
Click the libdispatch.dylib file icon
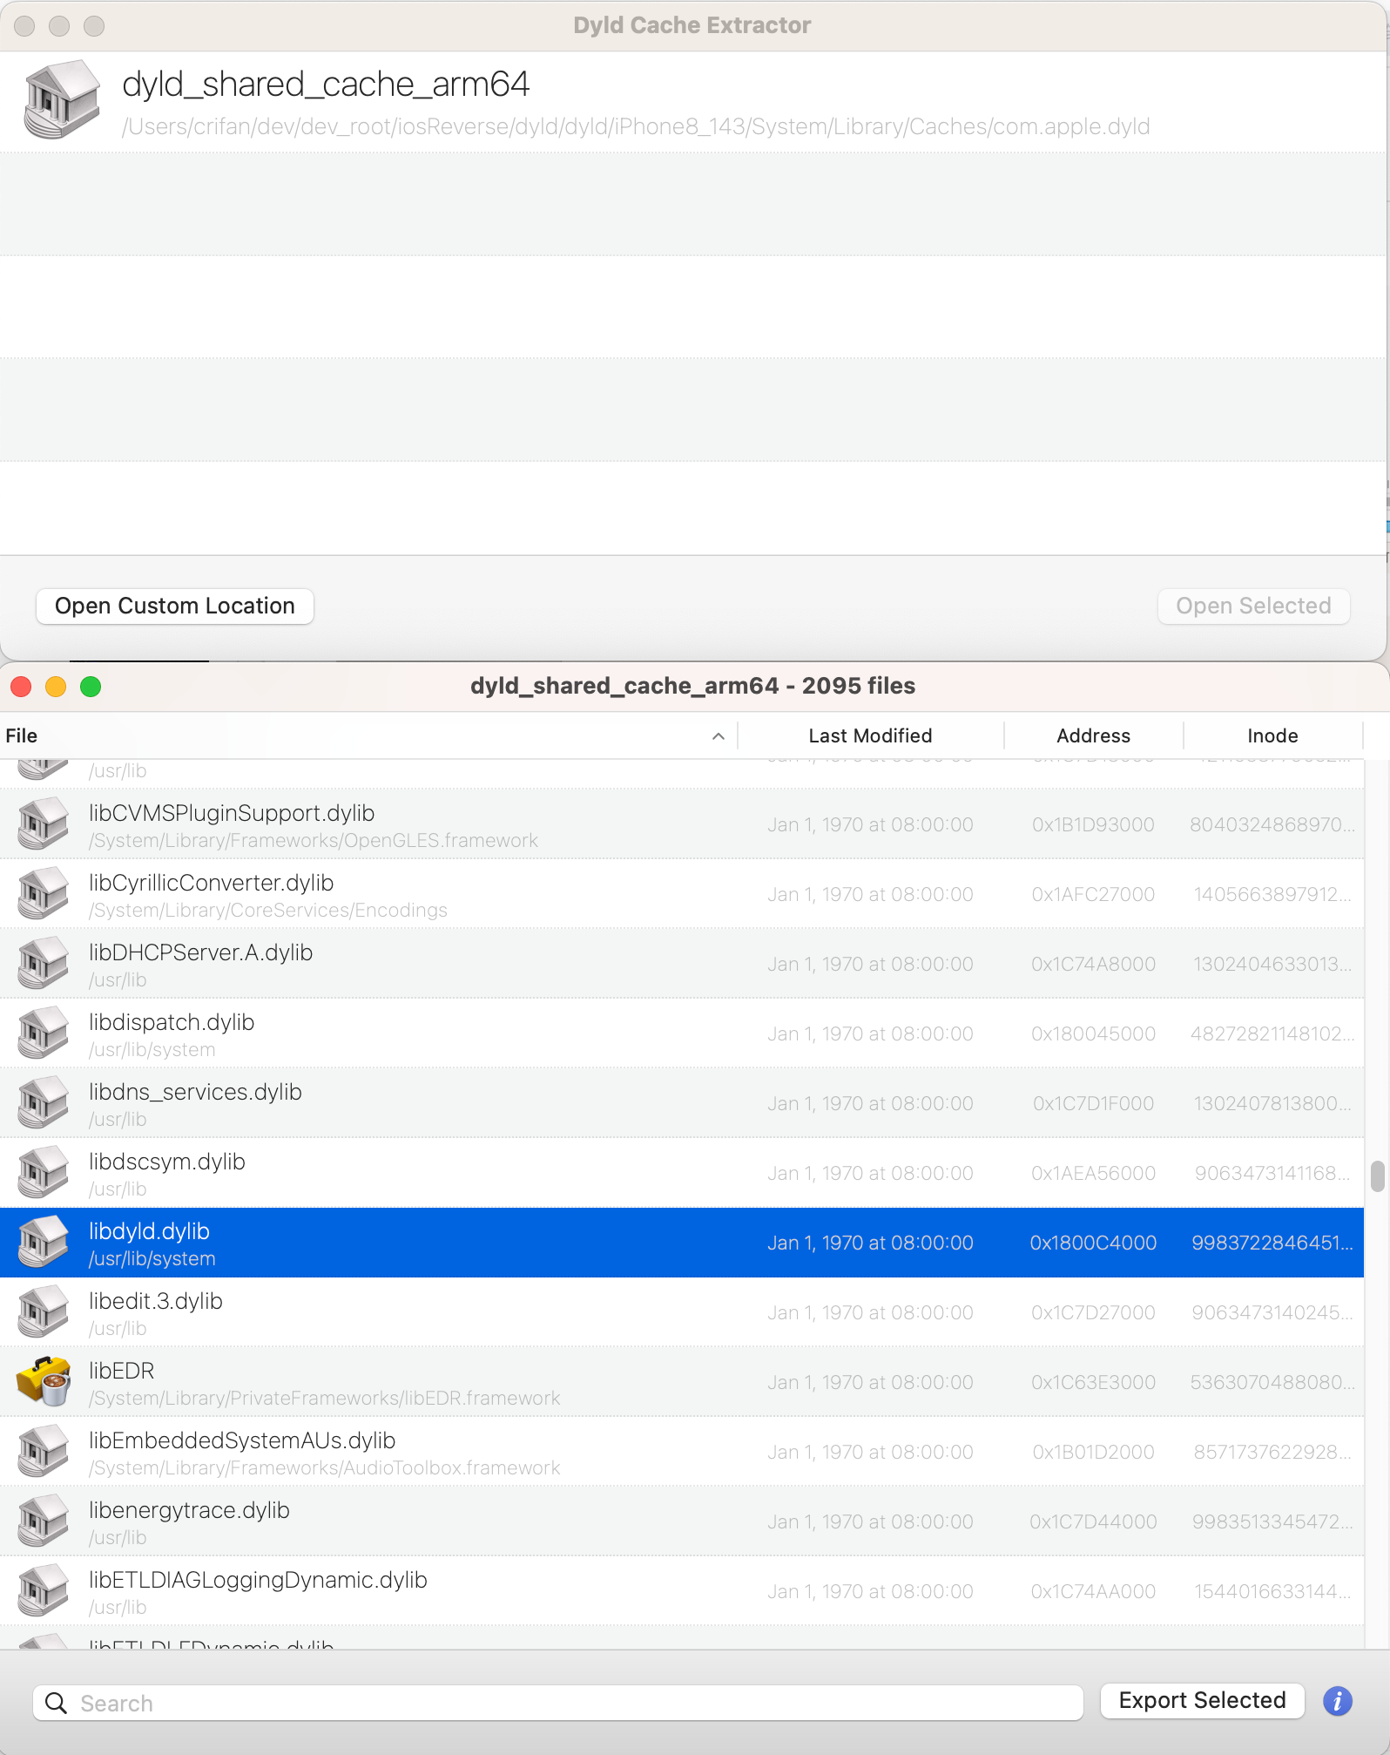pyautogui.click(x=44, y=1033)
